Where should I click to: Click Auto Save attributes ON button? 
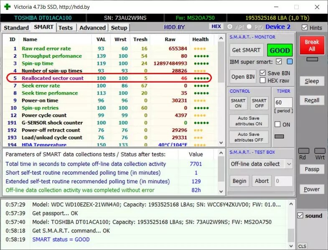tap(249, 121)
